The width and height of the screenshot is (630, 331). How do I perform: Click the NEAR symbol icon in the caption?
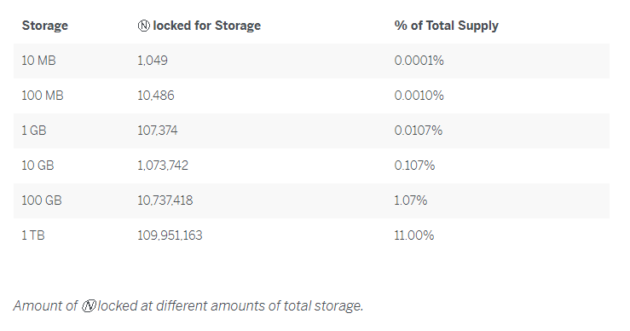pyautogui.click(x=89, y=306)
